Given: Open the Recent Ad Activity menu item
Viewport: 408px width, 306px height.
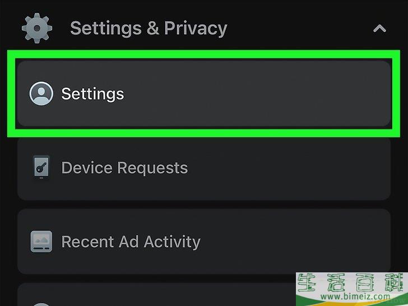Looking at the screenshot, I should tap(203, 242).
